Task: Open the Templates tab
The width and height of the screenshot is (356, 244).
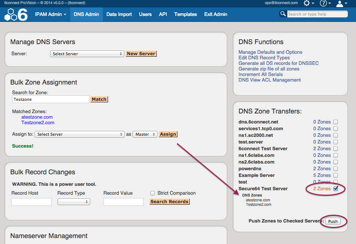Action: [x=186, y=14]
